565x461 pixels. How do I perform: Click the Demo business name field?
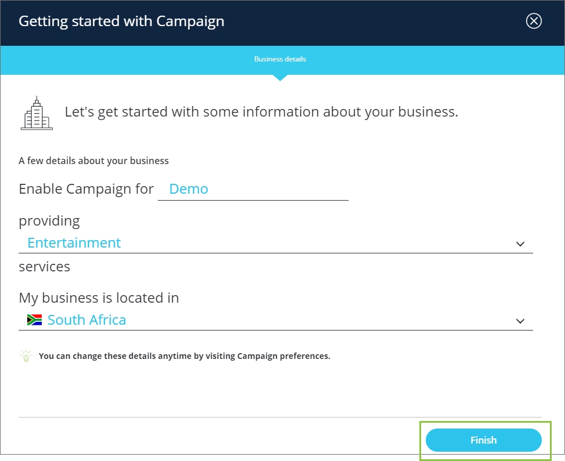252,189
